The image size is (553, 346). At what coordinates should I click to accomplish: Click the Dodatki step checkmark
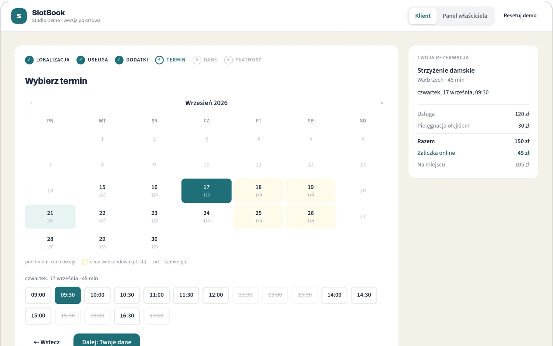point(119,60)
